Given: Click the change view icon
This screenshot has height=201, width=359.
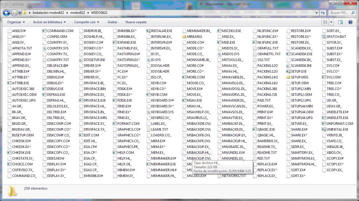Looking at the screenshot, I should [325, 22].
